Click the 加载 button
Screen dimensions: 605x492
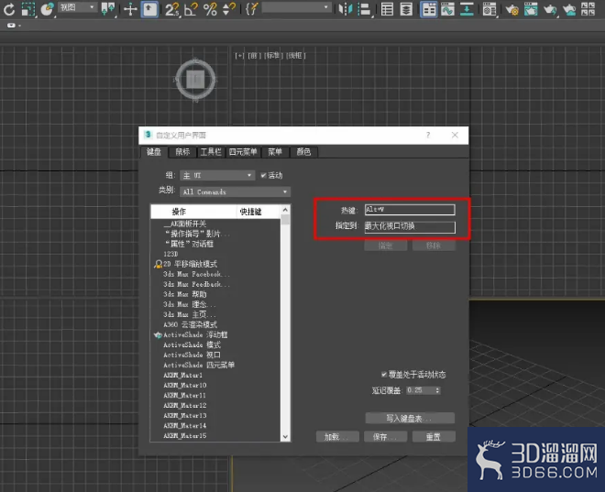tap(337, 436)
